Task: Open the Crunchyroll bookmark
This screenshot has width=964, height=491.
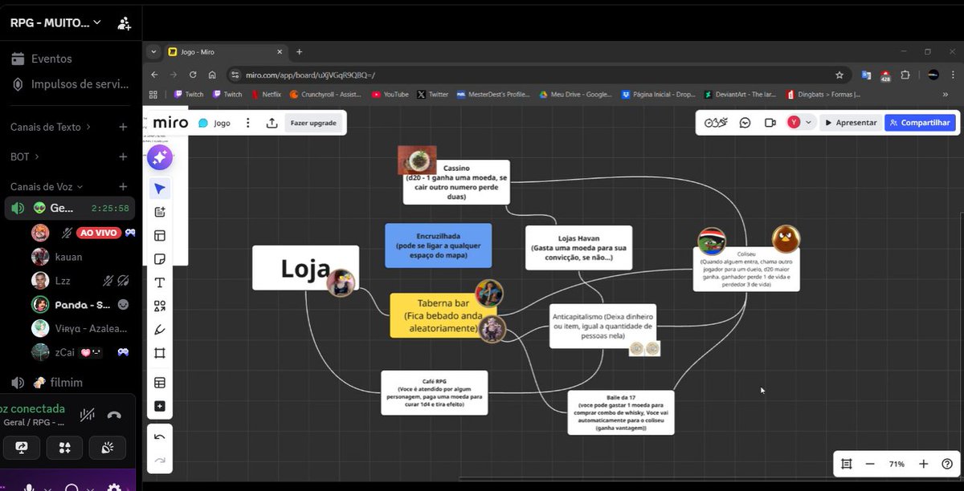Action: point(326,94)
